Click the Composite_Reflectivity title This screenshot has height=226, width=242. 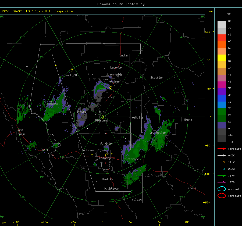coord(121,4)
